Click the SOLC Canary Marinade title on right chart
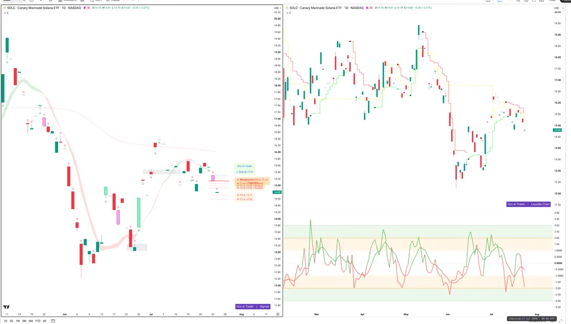The width and height of the screenshot is (571, 324). click(325, 8)
